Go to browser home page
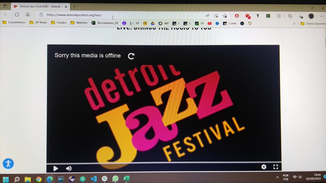The image size is (326, 183). point(28,15)
